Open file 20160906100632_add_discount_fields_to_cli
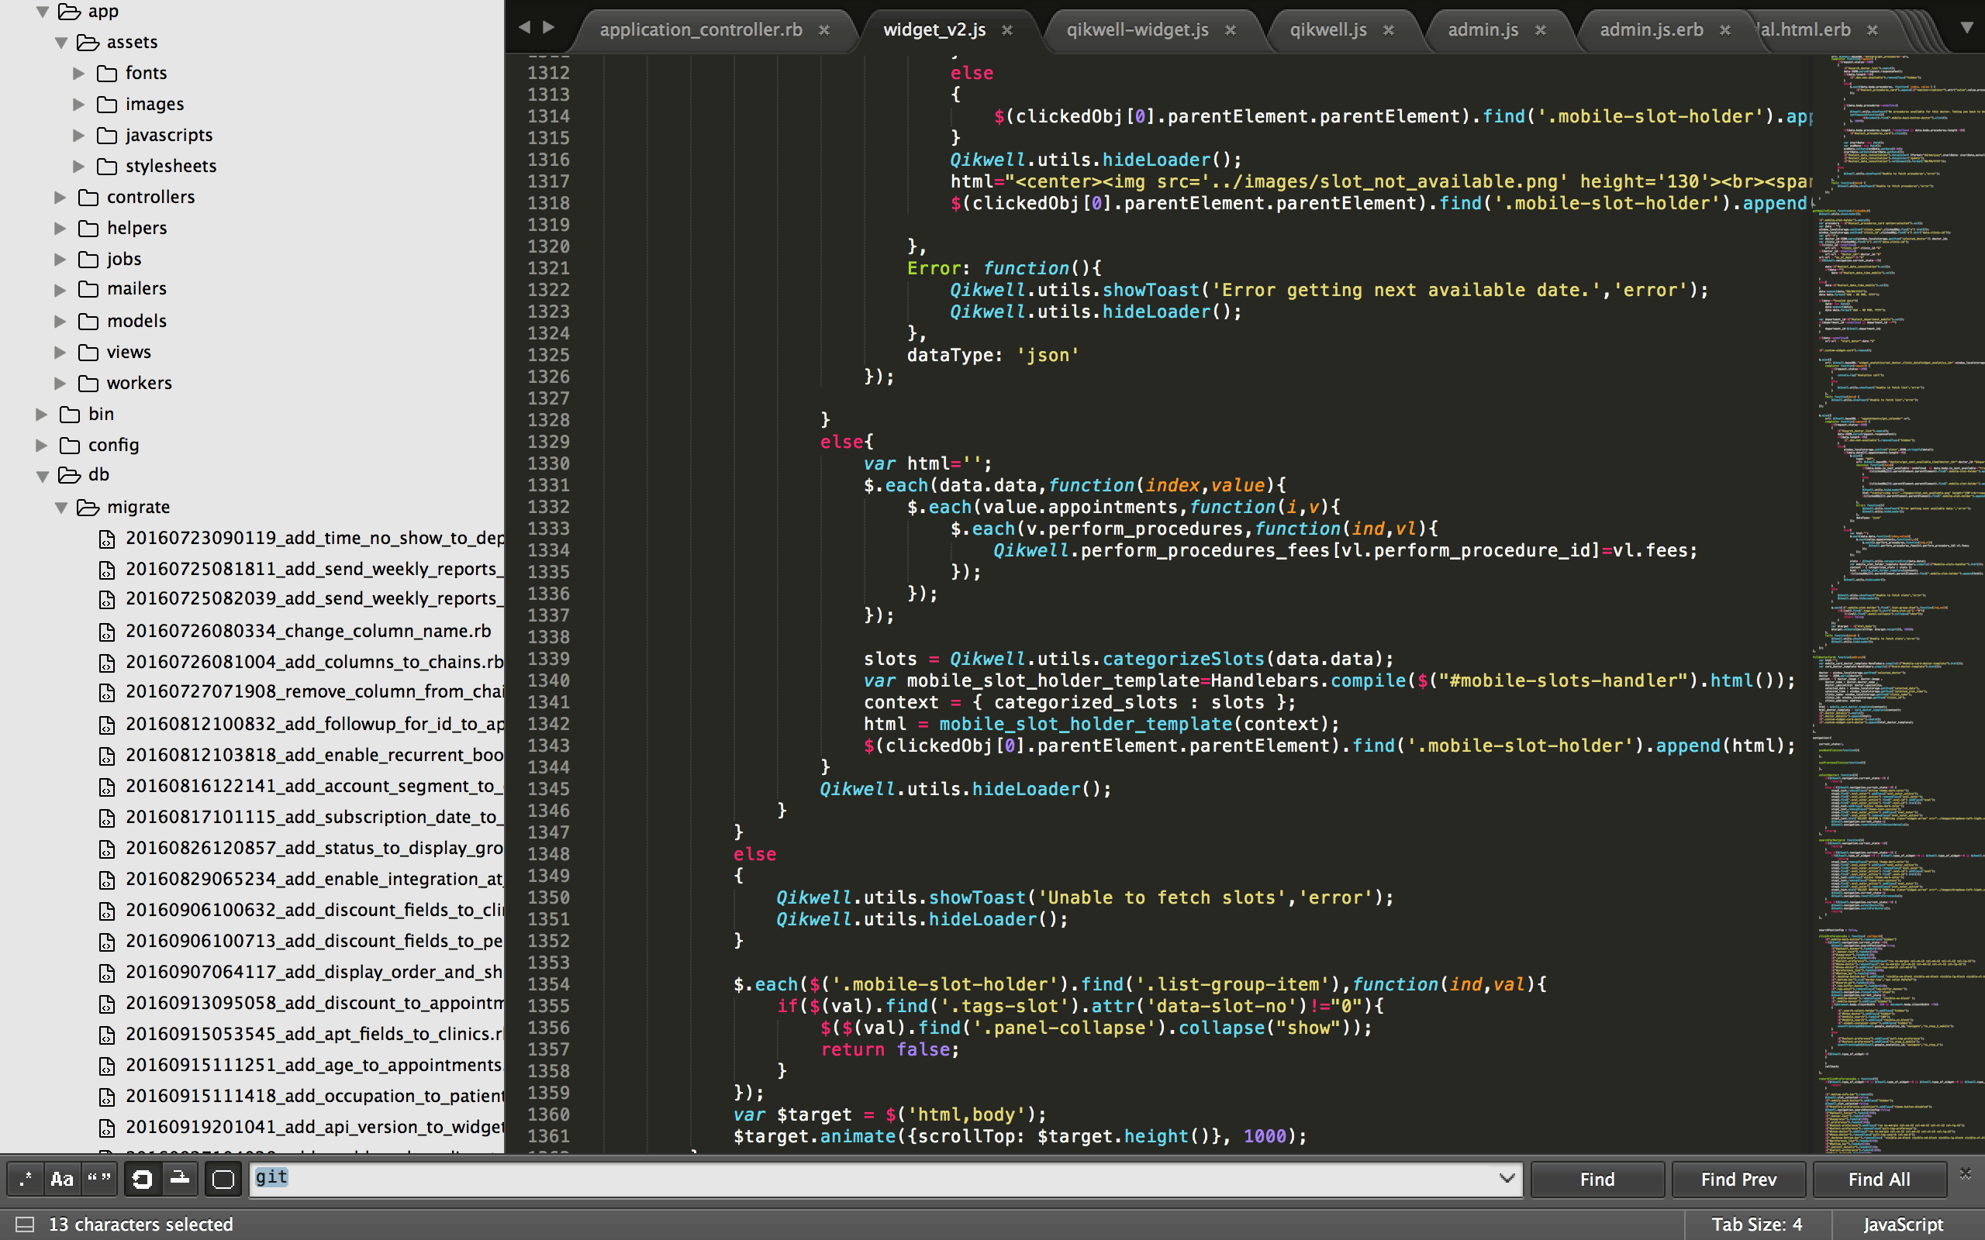Screen dimensions: 1985x1240 pos(314,911)
